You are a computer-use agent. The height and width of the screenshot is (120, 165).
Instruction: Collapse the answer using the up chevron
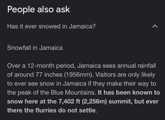[x=155, y=26]
